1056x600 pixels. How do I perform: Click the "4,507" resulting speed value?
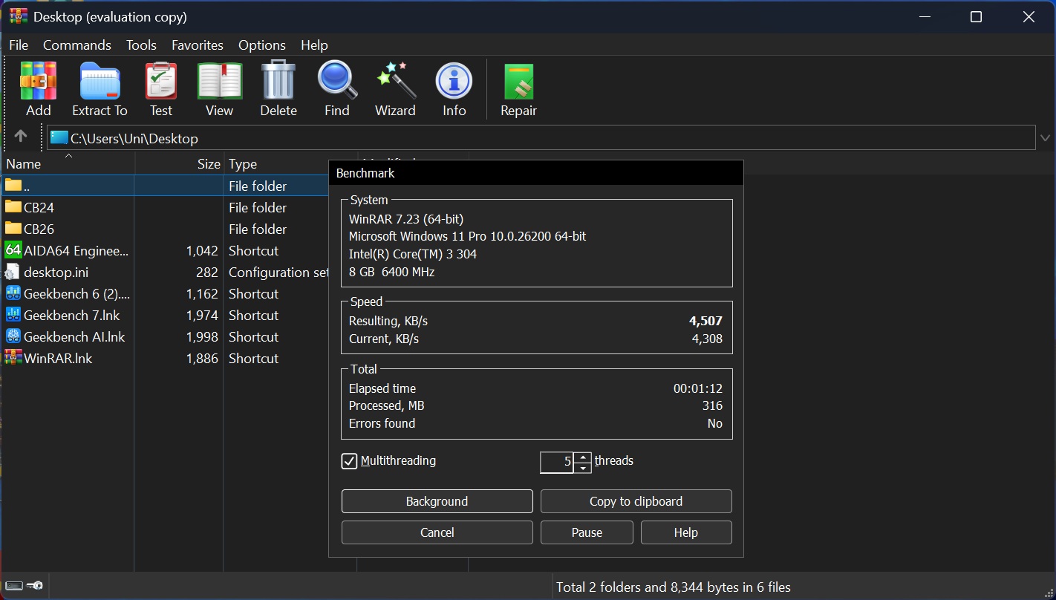coord(705,322)
